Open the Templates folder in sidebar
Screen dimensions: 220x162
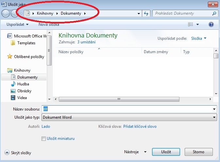click(x=26, y=43)
